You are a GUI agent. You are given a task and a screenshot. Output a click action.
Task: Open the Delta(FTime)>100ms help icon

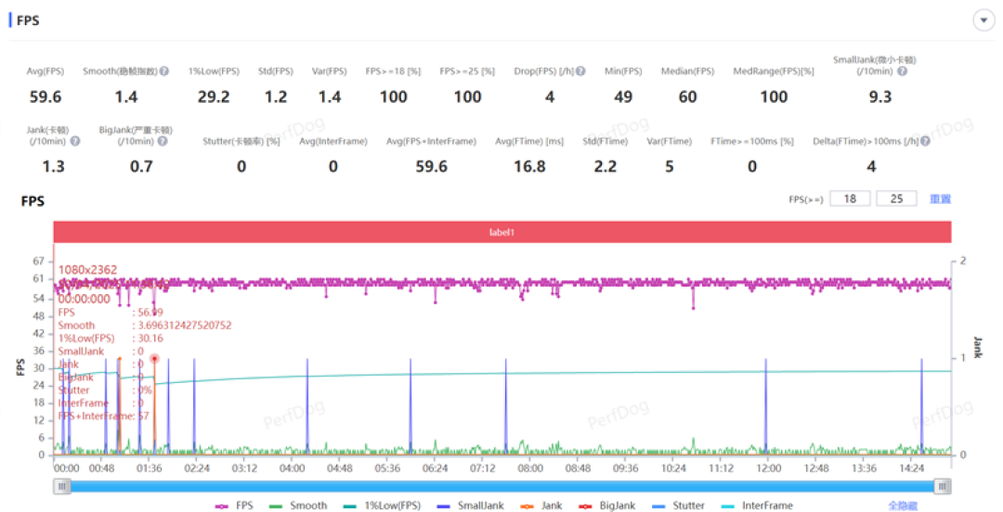click(x=925, y=141)
